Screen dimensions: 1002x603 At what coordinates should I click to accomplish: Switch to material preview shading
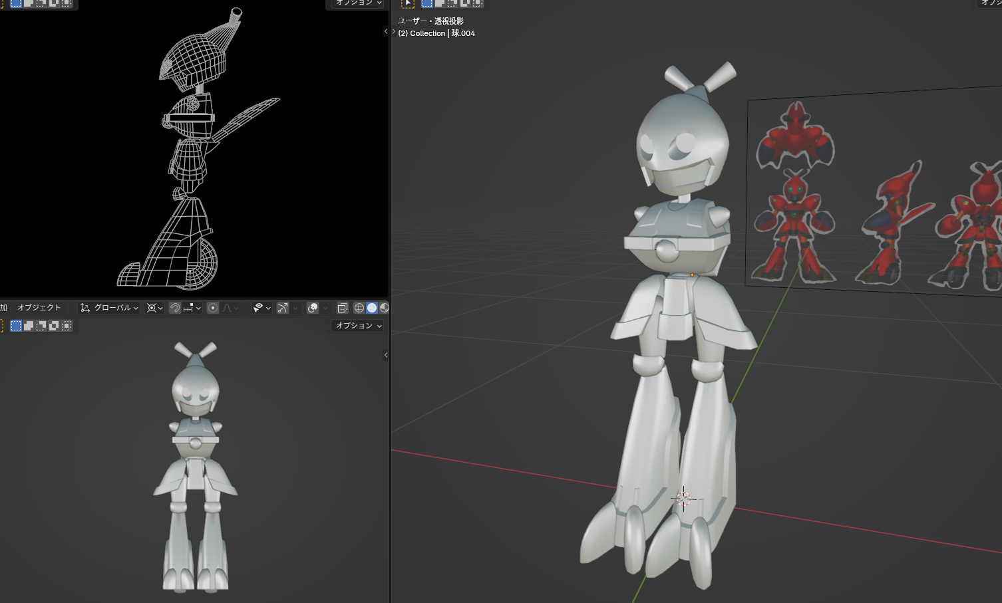pyautogui.click(x=384, y=308)
